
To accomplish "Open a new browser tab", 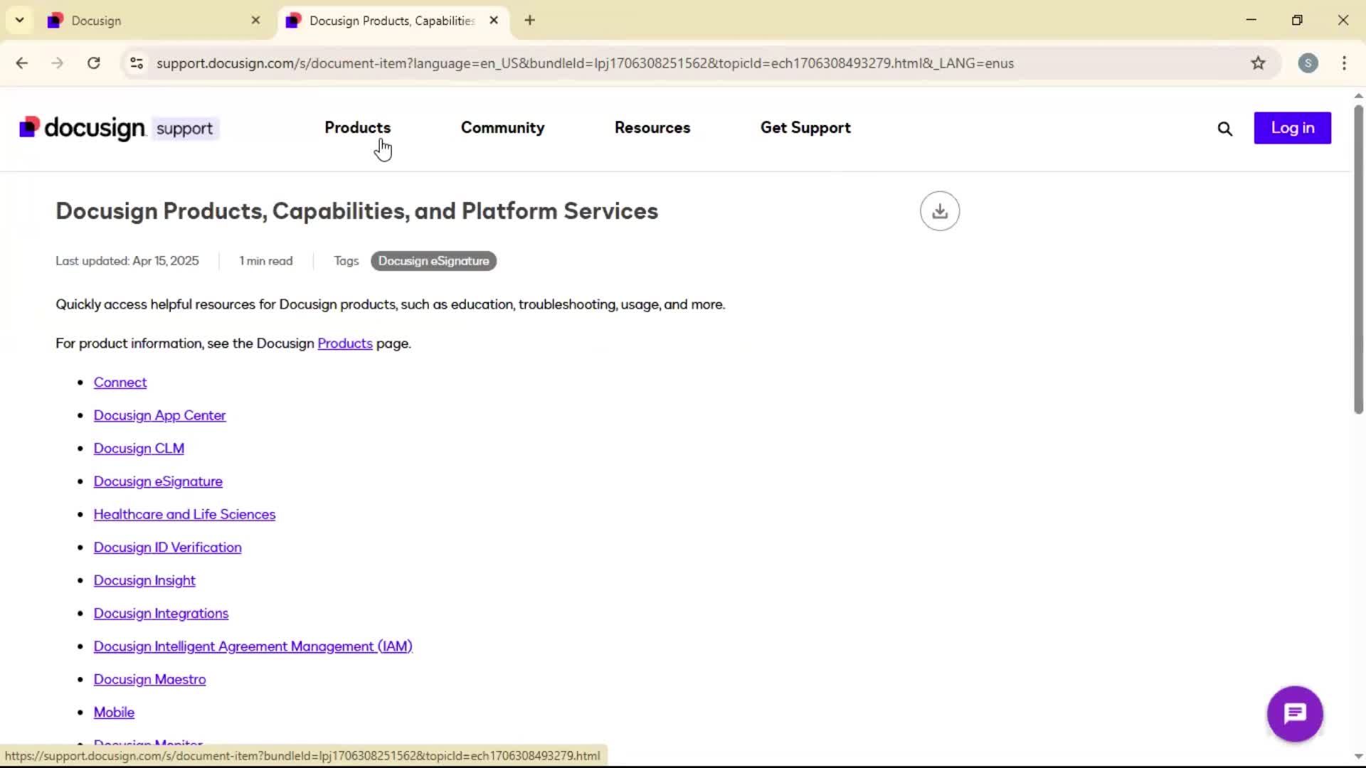I will (529, 21).
